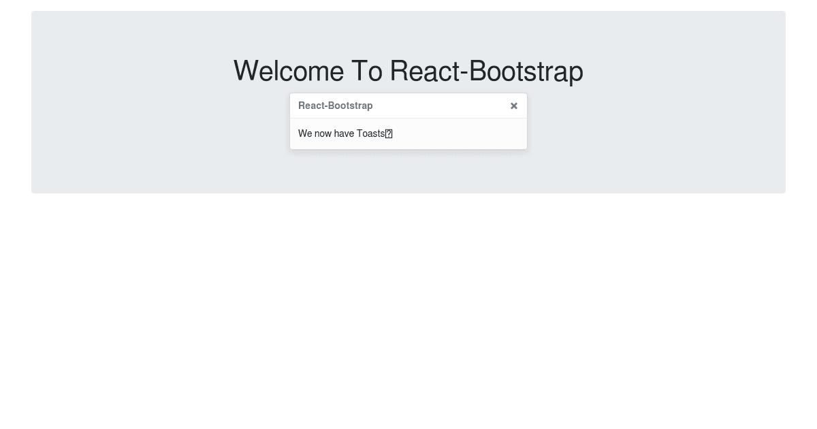Click "React-Bootstrap" in the large heading
The image size is (817, 429).
click(x=486, y=71)
